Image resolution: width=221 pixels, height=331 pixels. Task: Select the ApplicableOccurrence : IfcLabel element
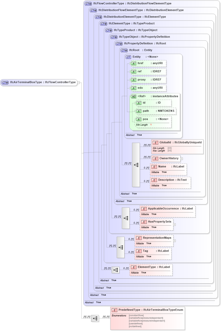tap(168, 211)
